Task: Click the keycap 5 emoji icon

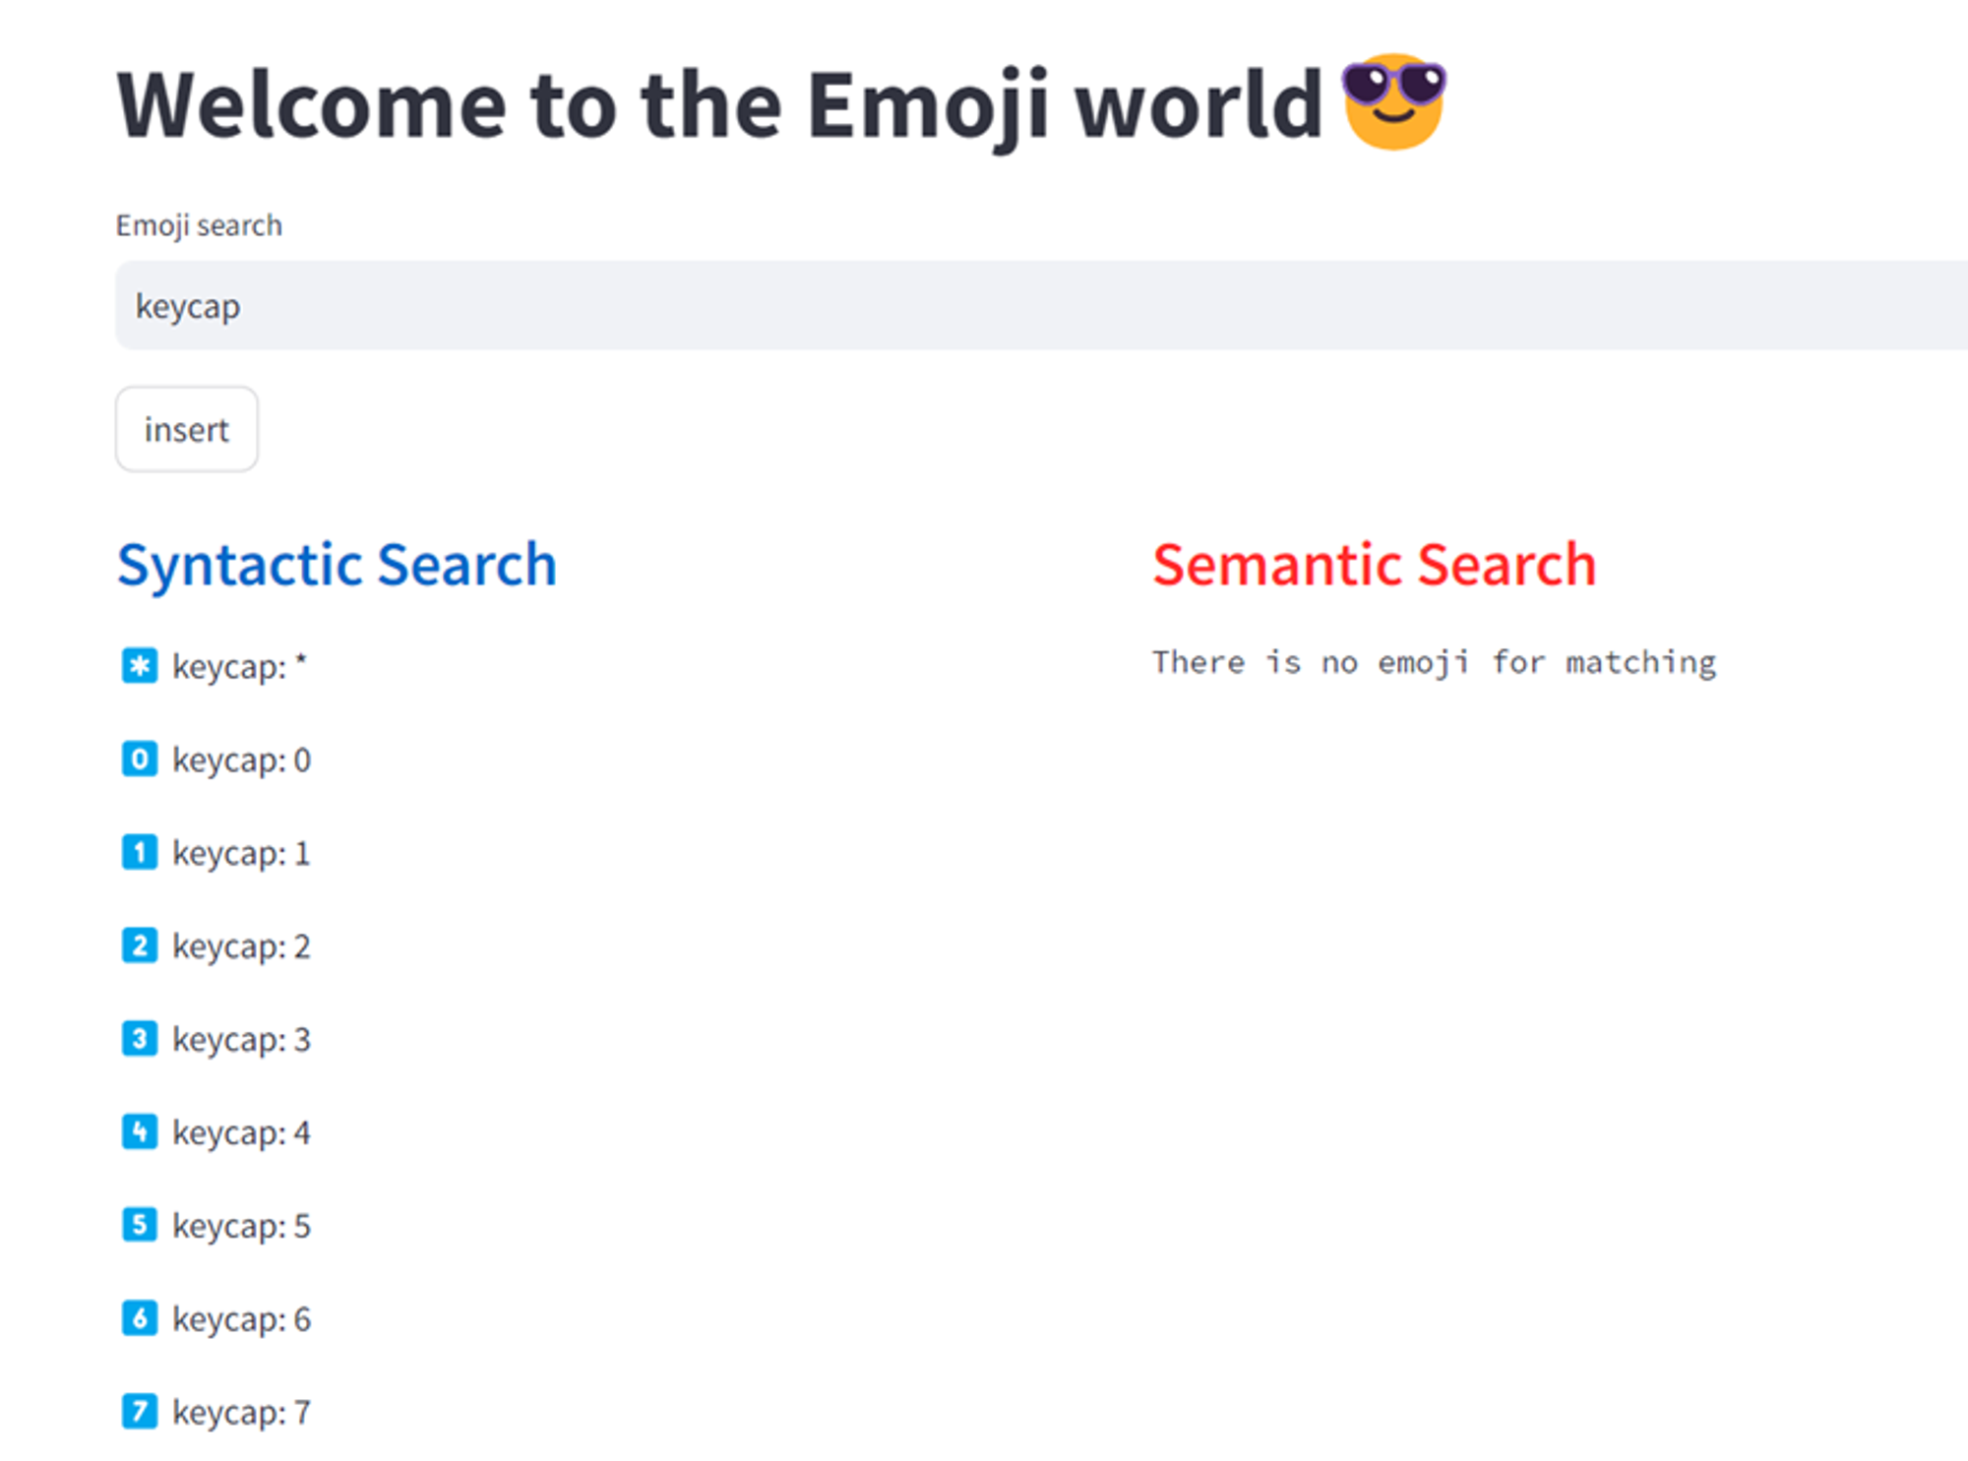Action: pyautogui.click(x=139, y=1225)
